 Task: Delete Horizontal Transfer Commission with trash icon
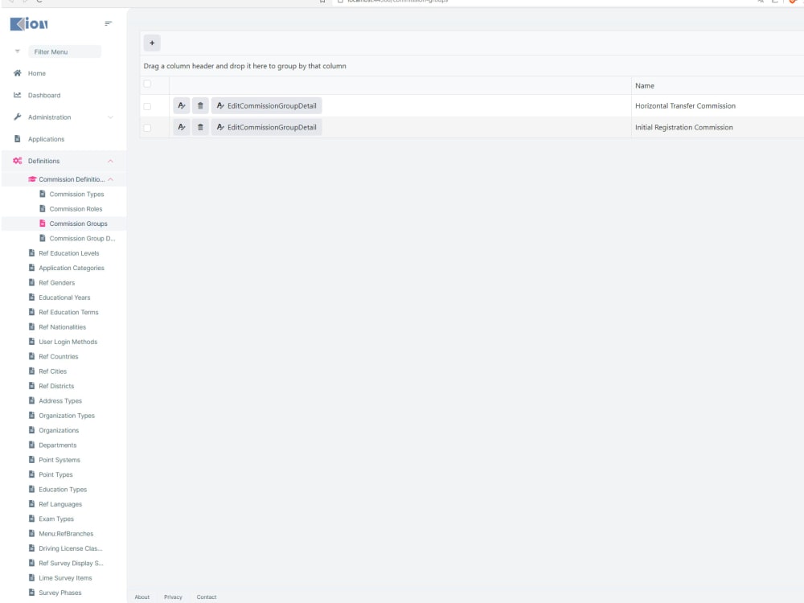point(200,105)
